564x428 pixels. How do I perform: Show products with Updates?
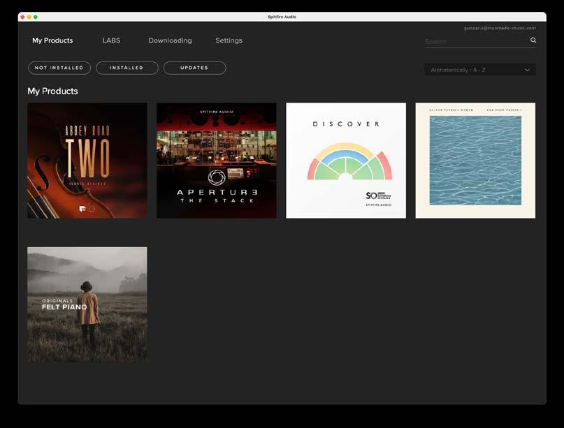(194, 68)
